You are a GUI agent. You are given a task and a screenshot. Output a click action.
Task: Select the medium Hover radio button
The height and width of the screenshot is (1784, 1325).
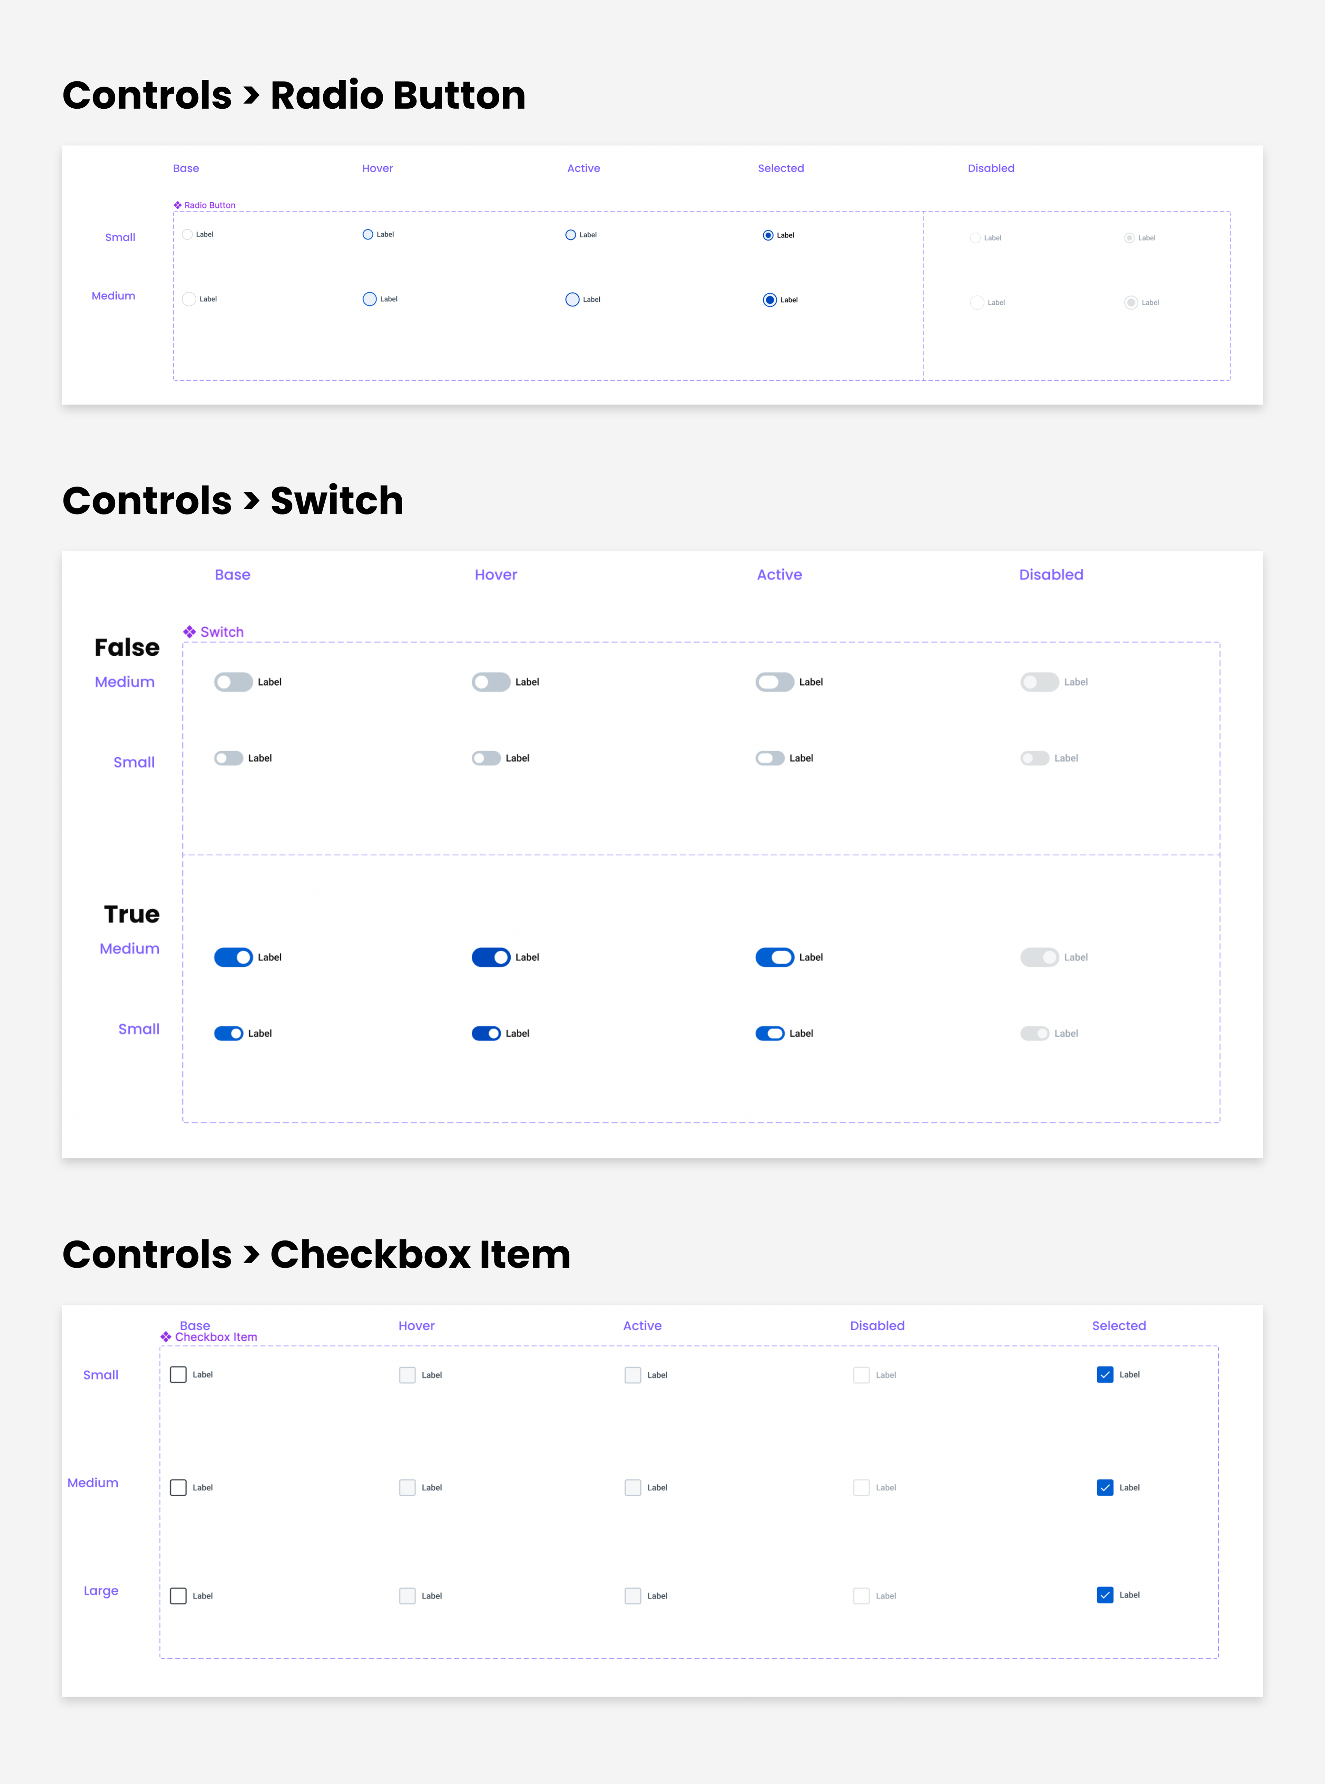[x=369, y=299]
